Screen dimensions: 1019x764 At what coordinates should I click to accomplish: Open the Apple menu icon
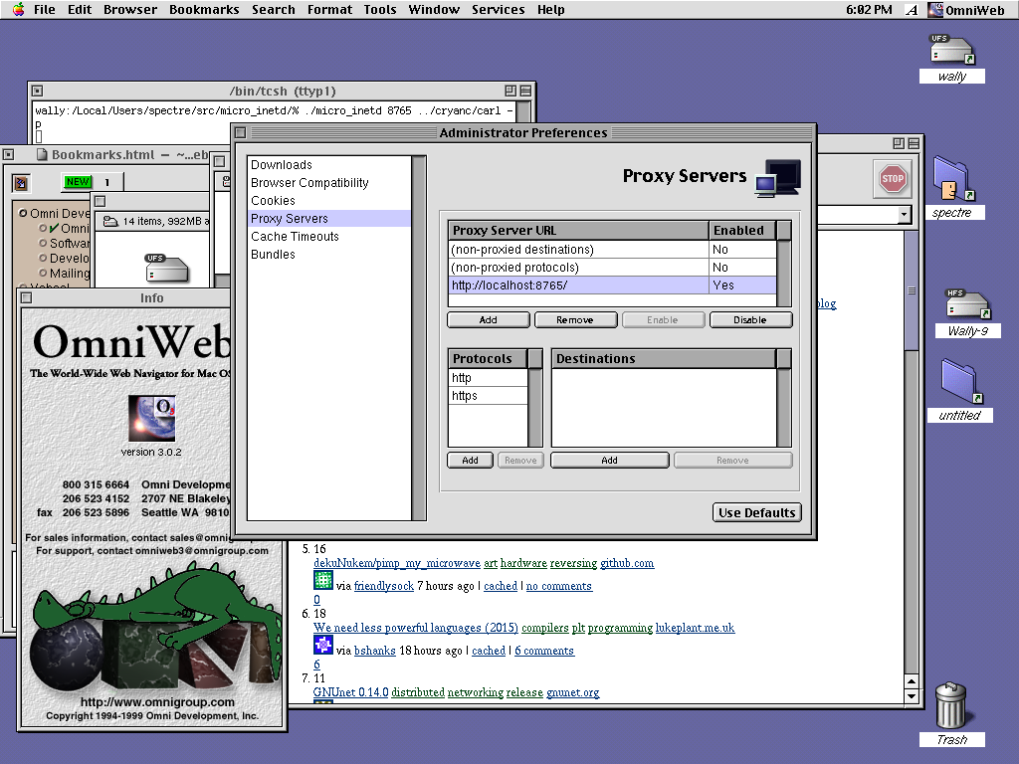pos(18,9)
